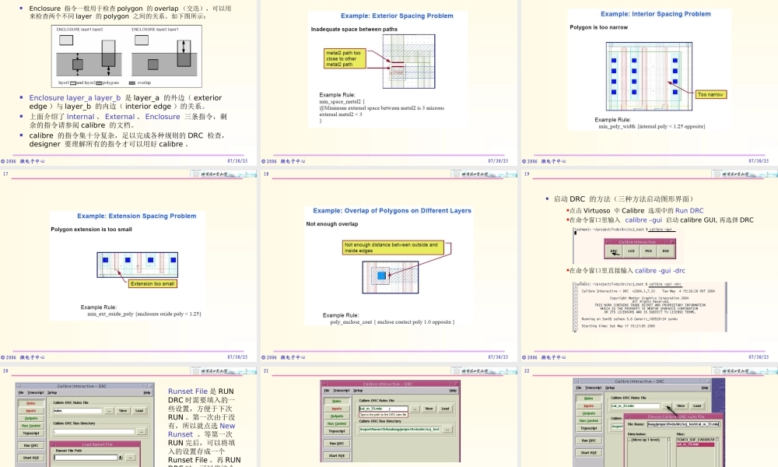This screenshot has width=778, height=467.
Task: Click Run DRC button in slide 20 window
Action: point(31,445)
